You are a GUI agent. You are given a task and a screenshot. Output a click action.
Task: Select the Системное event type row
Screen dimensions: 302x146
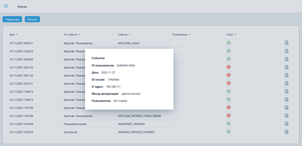[71, 132]
